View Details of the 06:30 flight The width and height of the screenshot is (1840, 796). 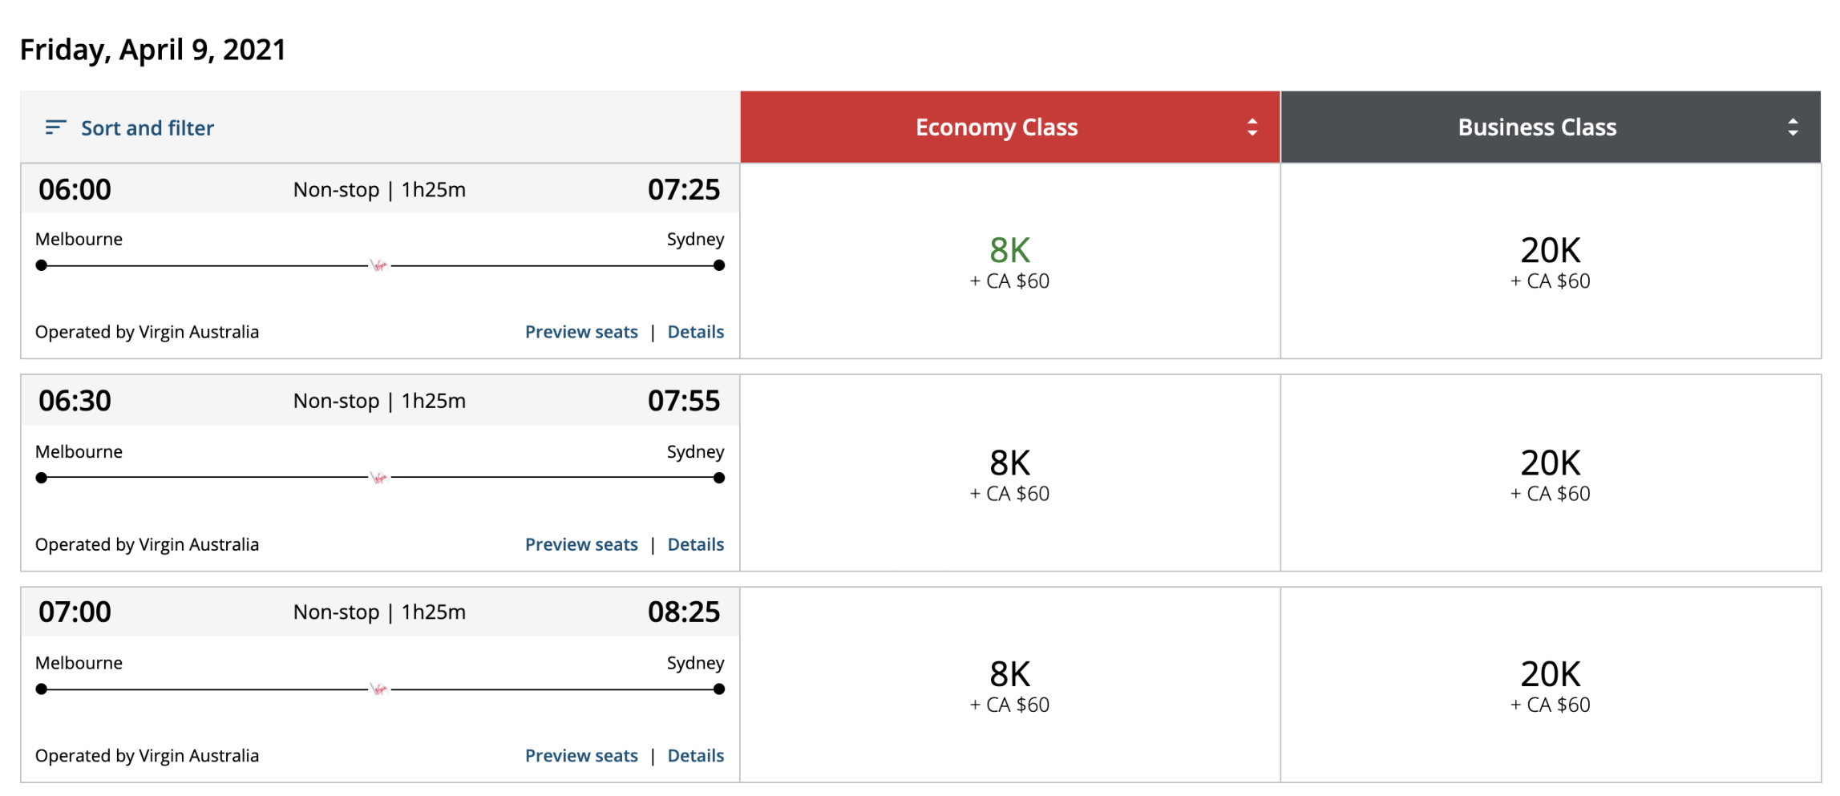coord(695,544)
